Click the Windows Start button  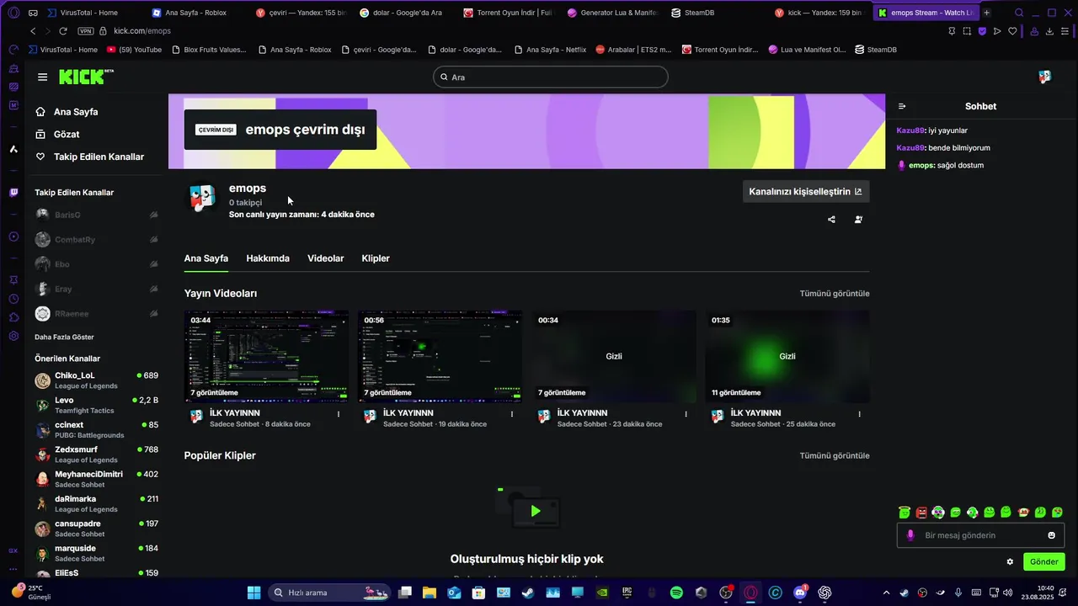[253, 593]
